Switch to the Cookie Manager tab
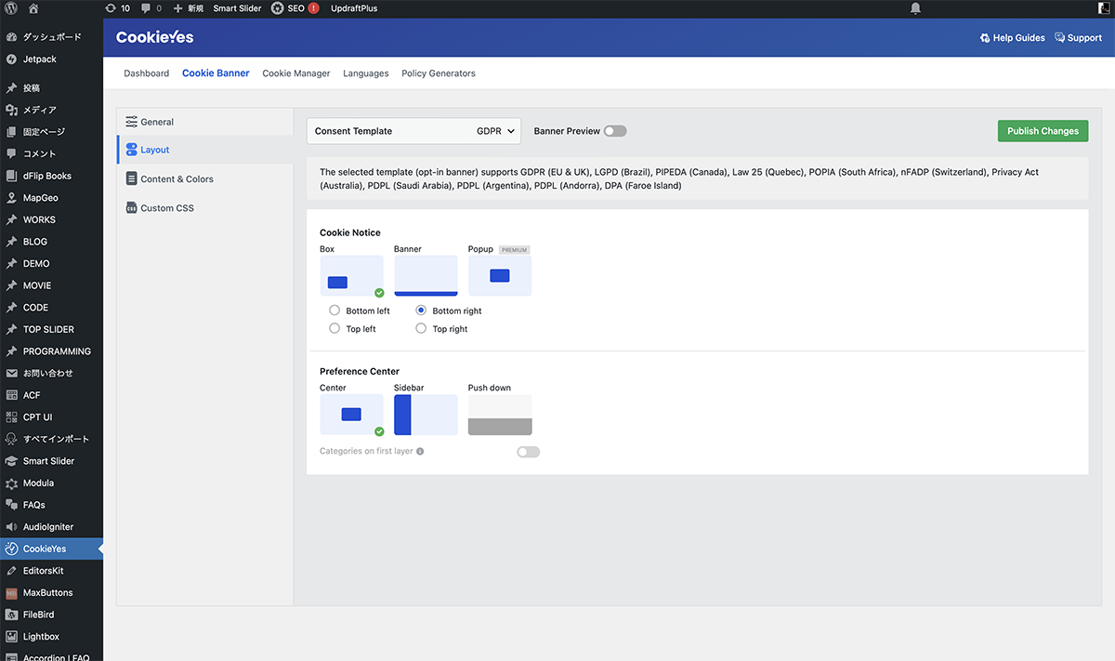1115x661 pixels. click(295, 73)
